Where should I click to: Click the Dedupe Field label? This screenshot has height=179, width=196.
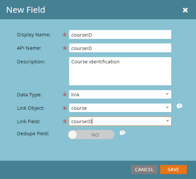(33, 134)
